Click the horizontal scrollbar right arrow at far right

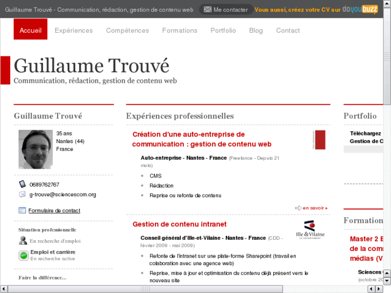click(x=379, y=289)
